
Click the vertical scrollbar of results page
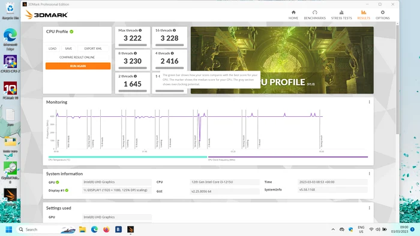click(397, 80)
